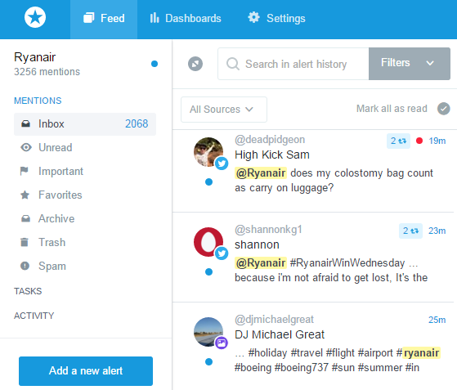Show Unread mentions with eye icon
Viewport: 457px width, 390px height.
tap(26, 147)
